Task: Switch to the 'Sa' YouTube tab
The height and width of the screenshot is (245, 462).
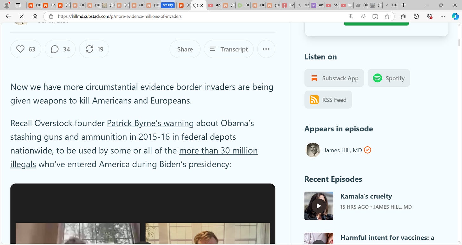Action: coord(332,5)
